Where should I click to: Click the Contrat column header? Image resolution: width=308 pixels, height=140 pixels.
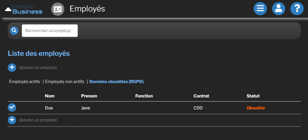tap(201, 96)
